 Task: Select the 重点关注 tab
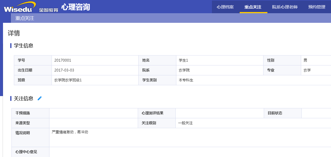tap(253, 7)
